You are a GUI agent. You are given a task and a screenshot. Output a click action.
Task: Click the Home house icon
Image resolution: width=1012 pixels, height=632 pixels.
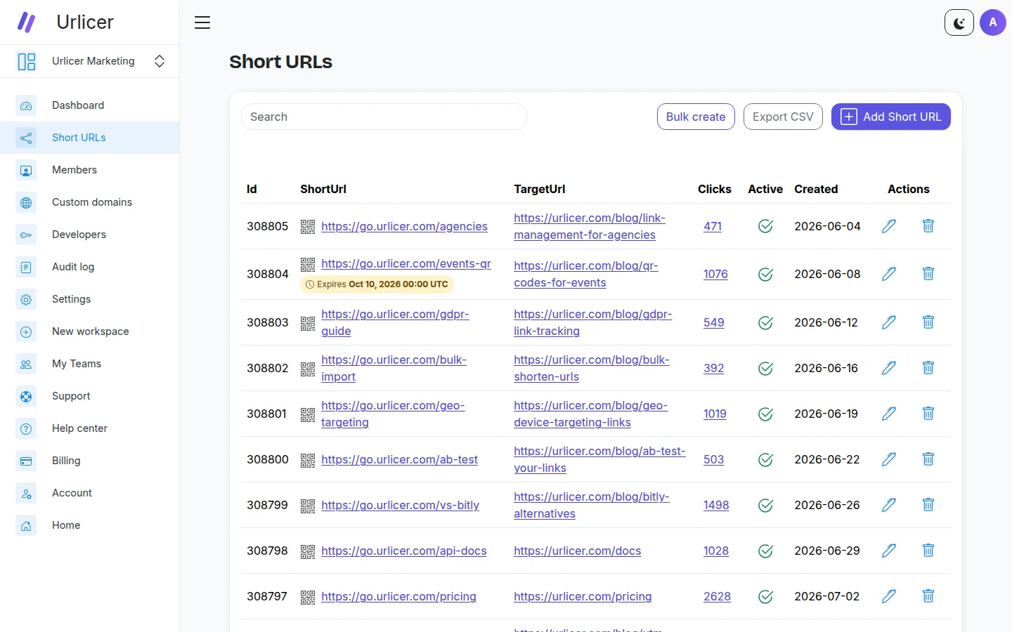tap(26, 525)
